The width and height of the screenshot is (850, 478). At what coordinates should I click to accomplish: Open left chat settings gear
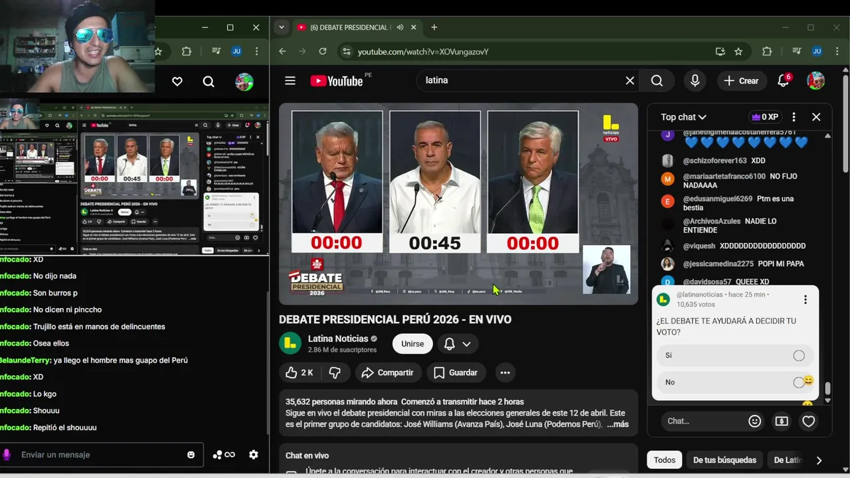[x=254, y=455]
